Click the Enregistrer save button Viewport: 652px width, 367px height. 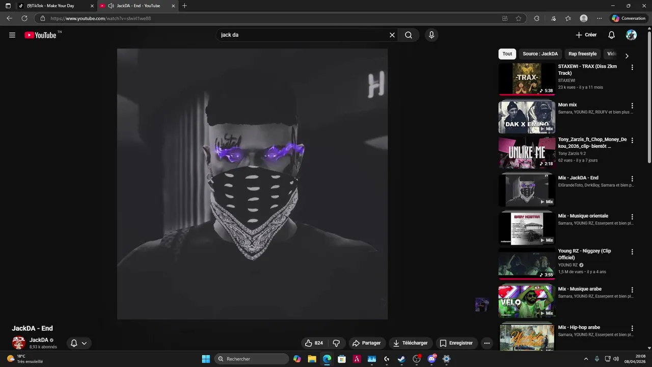(x=456, y=343)
